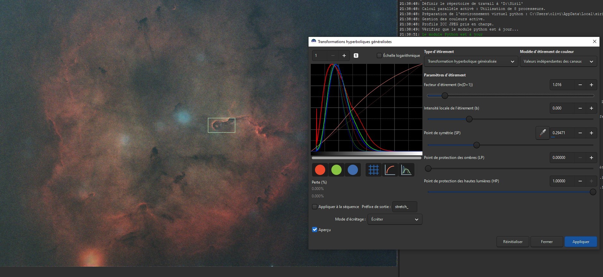The height and width of the screenshot is (277, 603).
Task: Open Type d'étirement dropdown
Action: pos(471,61)
